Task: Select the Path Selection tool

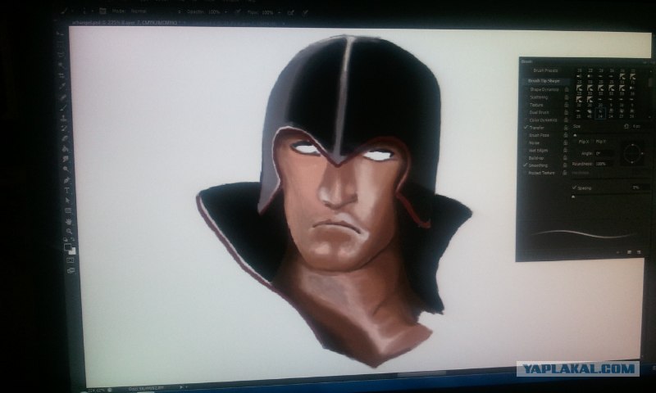Action: pyautogui.click(x=67, y=200)
